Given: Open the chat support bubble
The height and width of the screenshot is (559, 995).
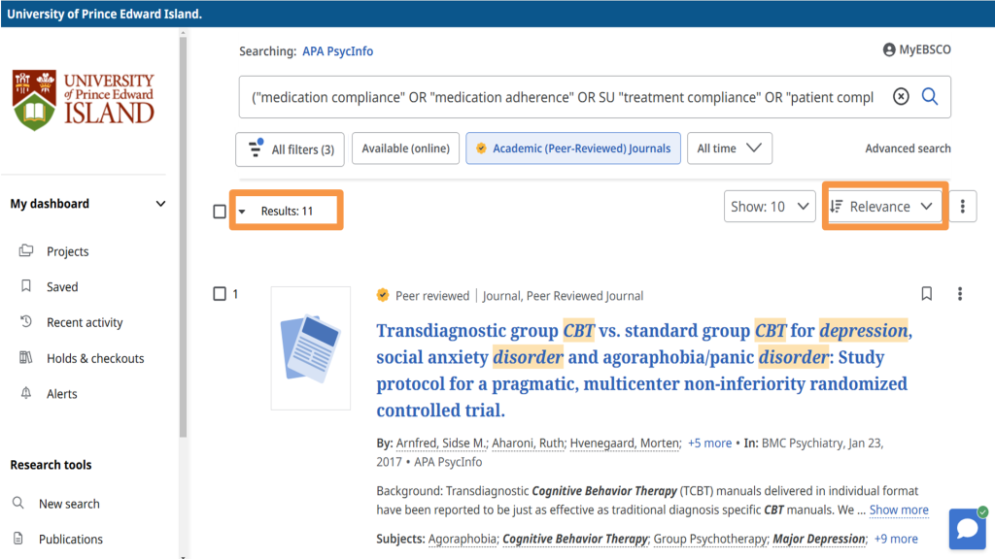Looking at the screenshot, I should (966, 529).
